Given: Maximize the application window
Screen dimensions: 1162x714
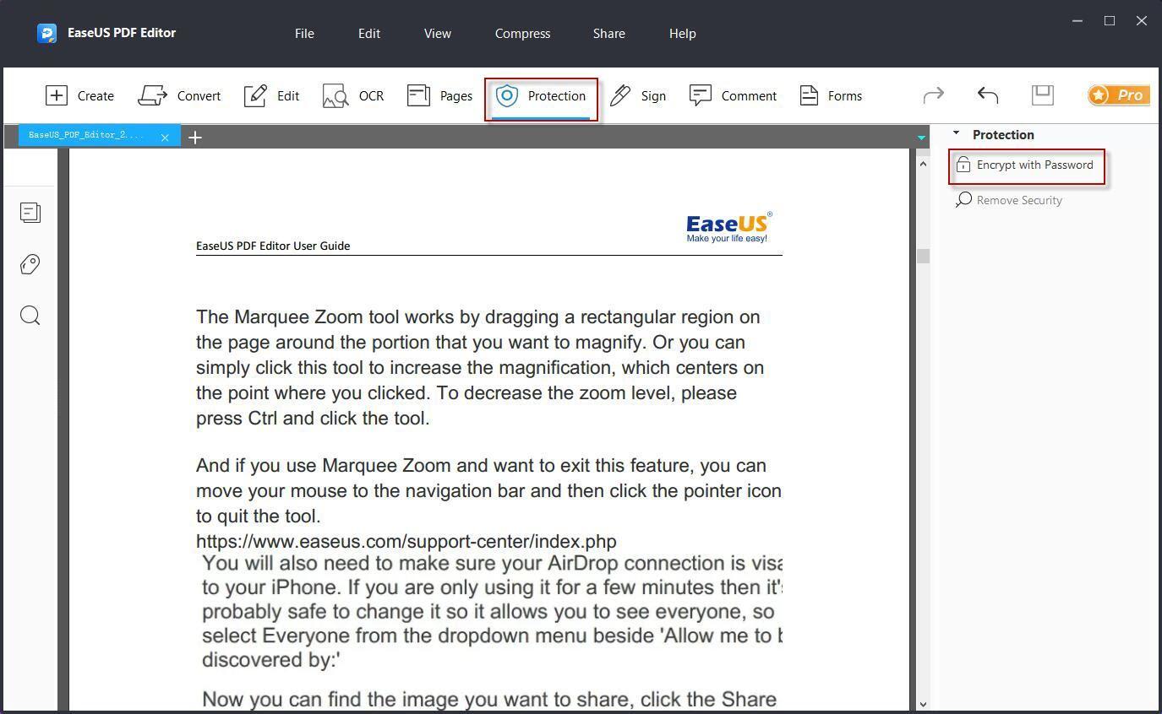Looking at the screenshot, I should (x=1110, y=21).
